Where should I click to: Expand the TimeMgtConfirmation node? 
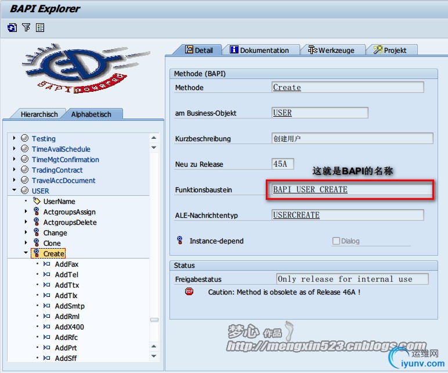[14, 159]
